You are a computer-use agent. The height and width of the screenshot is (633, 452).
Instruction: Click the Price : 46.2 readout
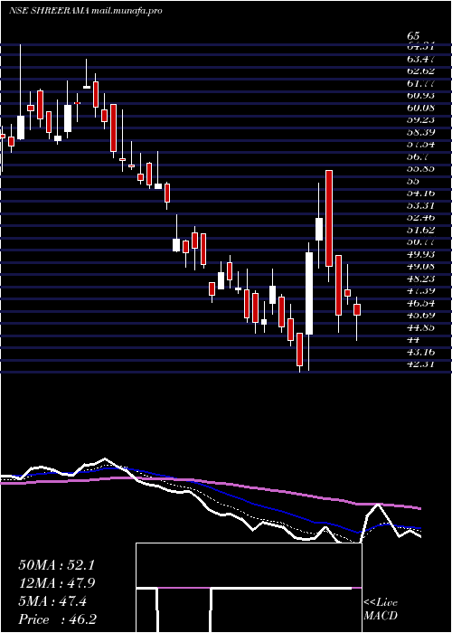tap(57, 619)
